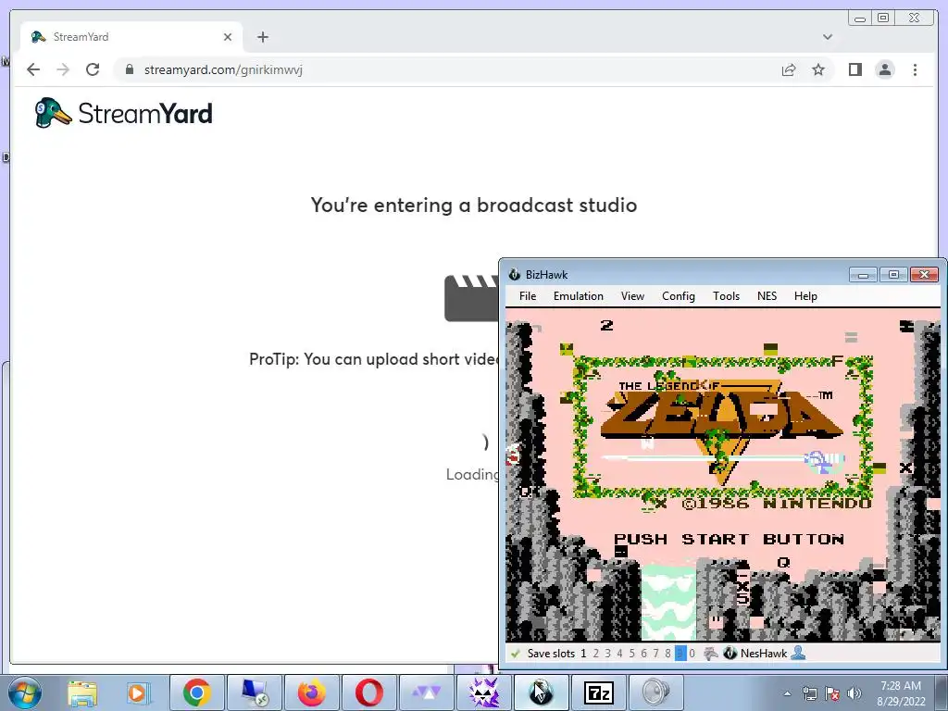Viewport: 948px width, 711px height.
Task: Open Chrome three-dot menu
Action: pyautogui.click(x=915, y=69)
